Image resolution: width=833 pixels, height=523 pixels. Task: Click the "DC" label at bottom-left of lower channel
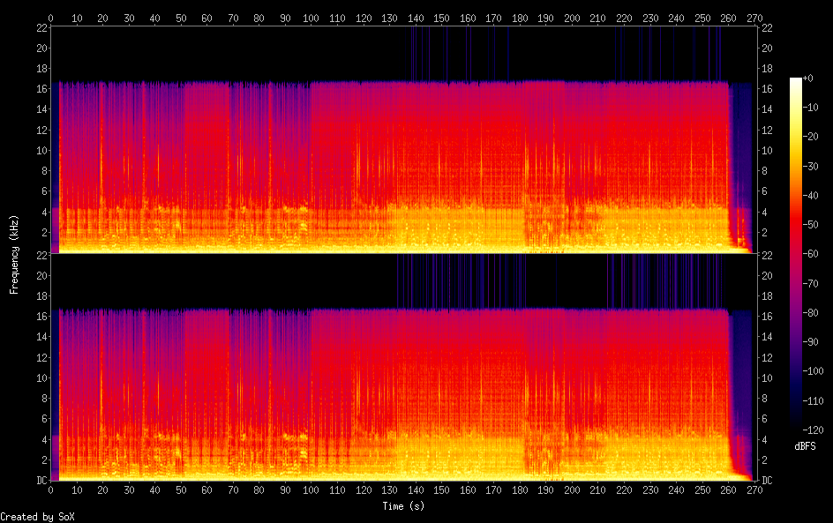point(40,481)
